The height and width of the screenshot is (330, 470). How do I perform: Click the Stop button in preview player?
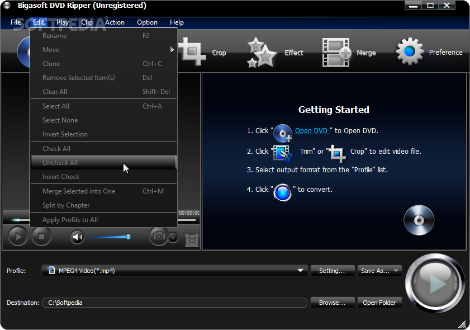[41, 237]
